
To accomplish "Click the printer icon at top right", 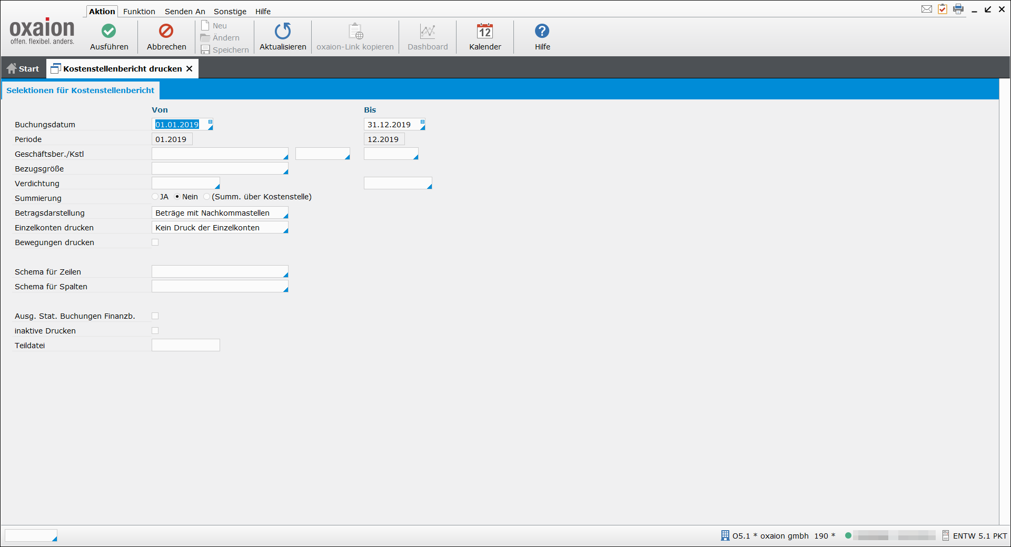I will click(x=958, y=9).
